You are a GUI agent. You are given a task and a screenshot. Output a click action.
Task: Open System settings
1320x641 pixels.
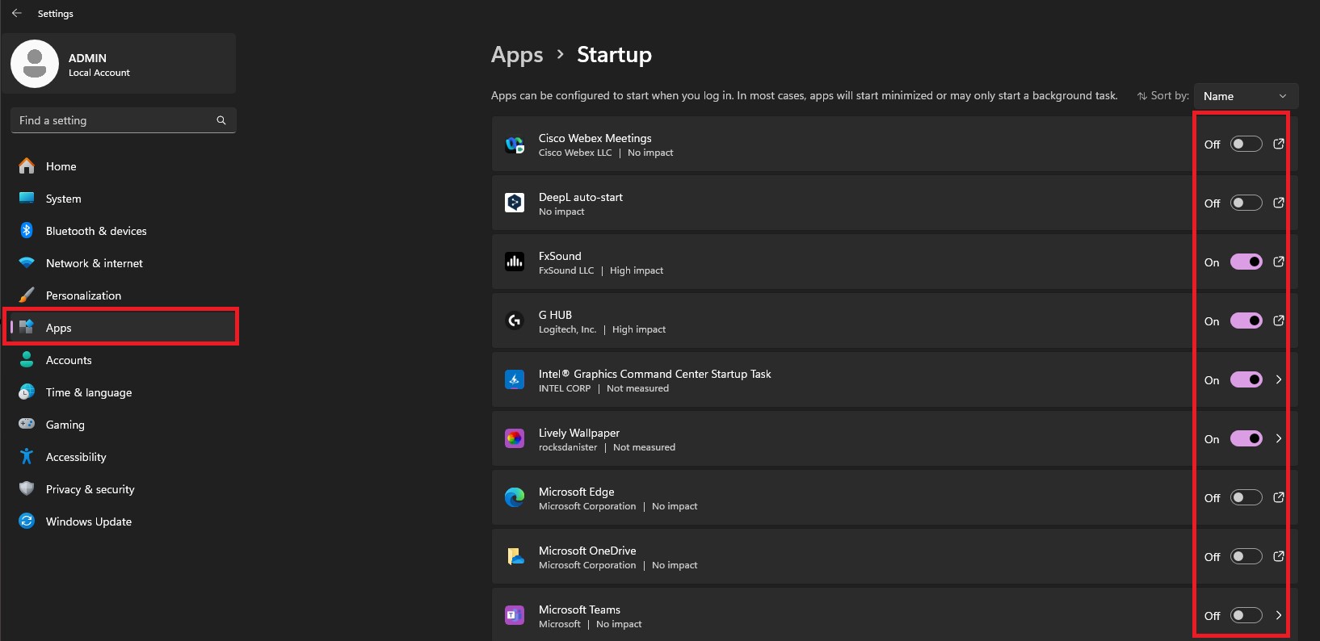[x=123, y=199]
